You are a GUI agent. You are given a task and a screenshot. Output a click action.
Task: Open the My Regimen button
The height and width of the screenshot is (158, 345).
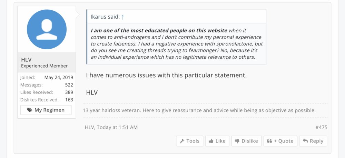tap(46, 110)
